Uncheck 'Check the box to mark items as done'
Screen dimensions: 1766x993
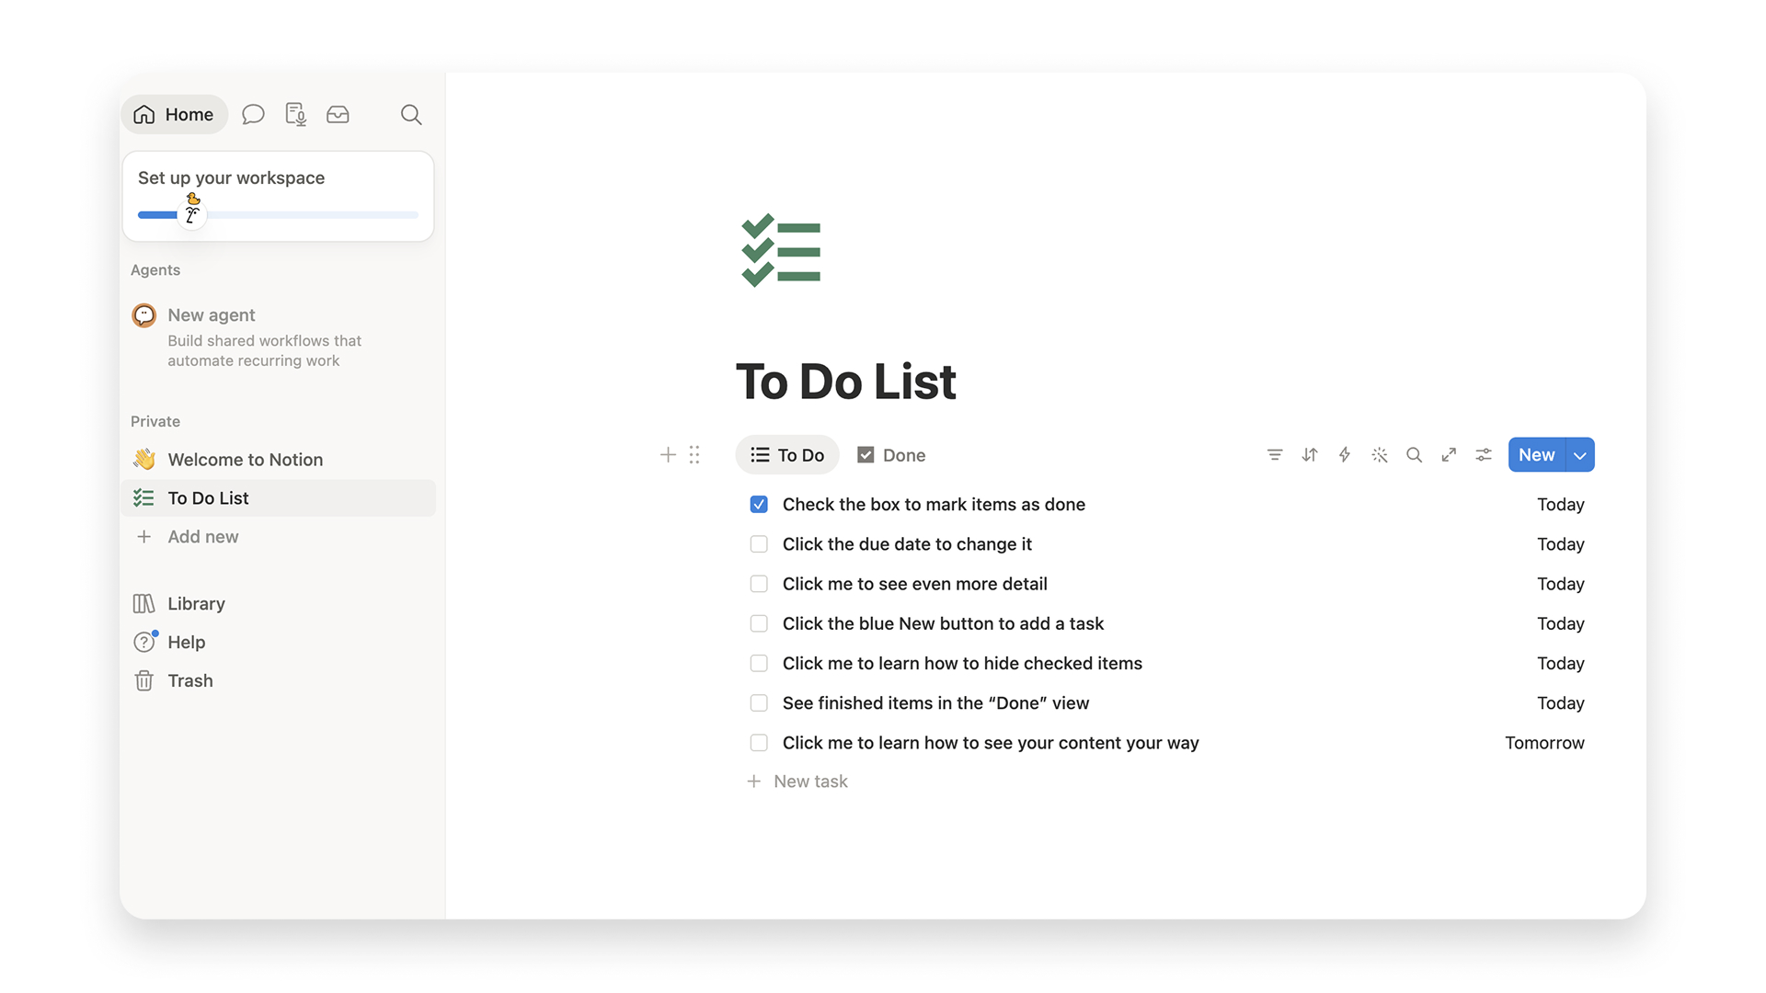(x=759, y=505)
